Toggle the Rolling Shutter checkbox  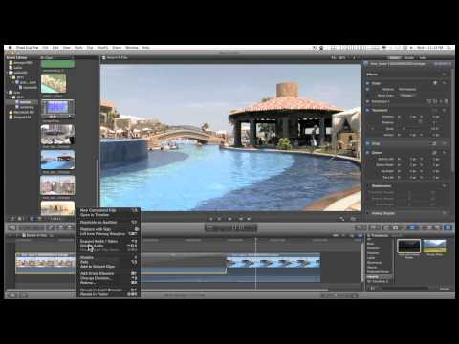point(368,213)
